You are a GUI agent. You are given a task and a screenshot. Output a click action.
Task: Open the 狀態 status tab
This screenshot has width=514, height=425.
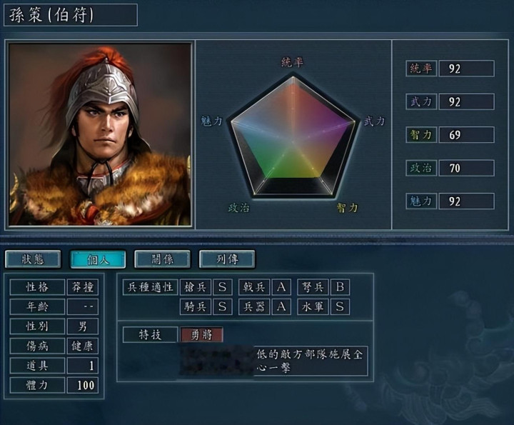pyautogui.click(x=33, y=259)
